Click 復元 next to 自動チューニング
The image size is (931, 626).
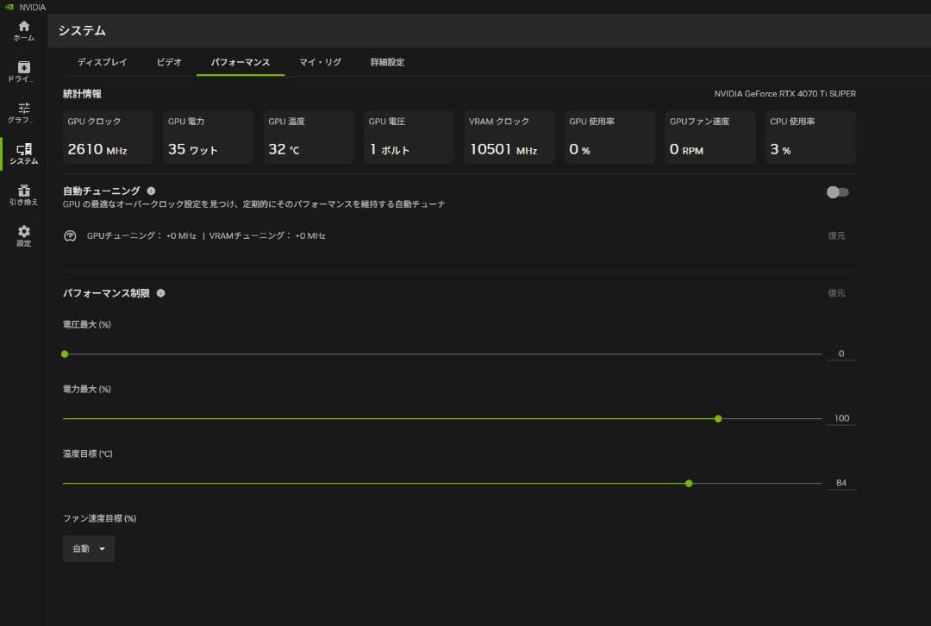pos(834,235)
